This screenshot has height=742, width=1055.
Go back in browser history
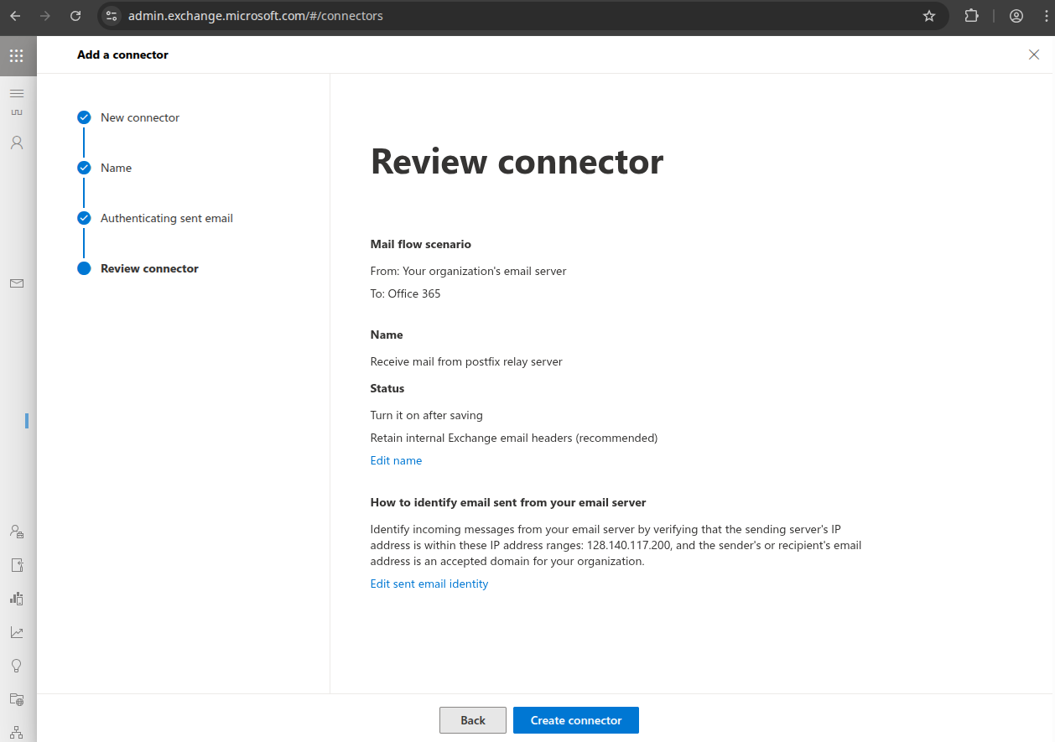16,16
